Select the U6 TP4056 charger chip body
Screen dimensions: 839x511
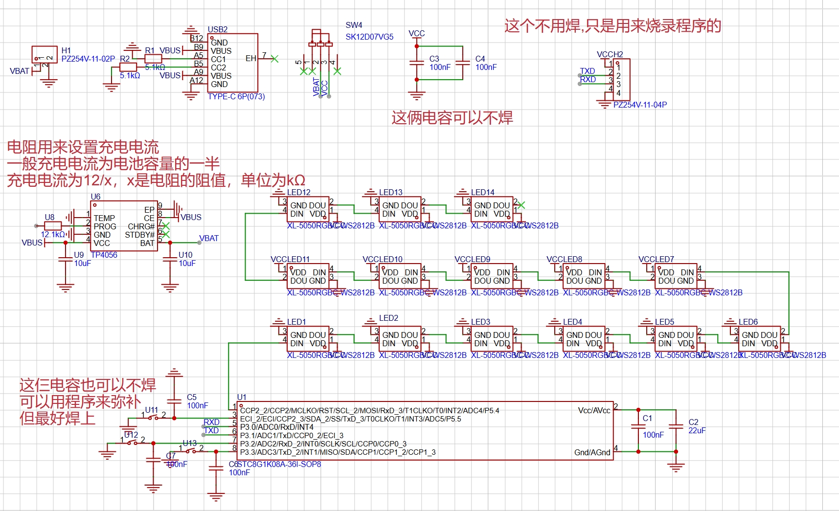point(124,226)
